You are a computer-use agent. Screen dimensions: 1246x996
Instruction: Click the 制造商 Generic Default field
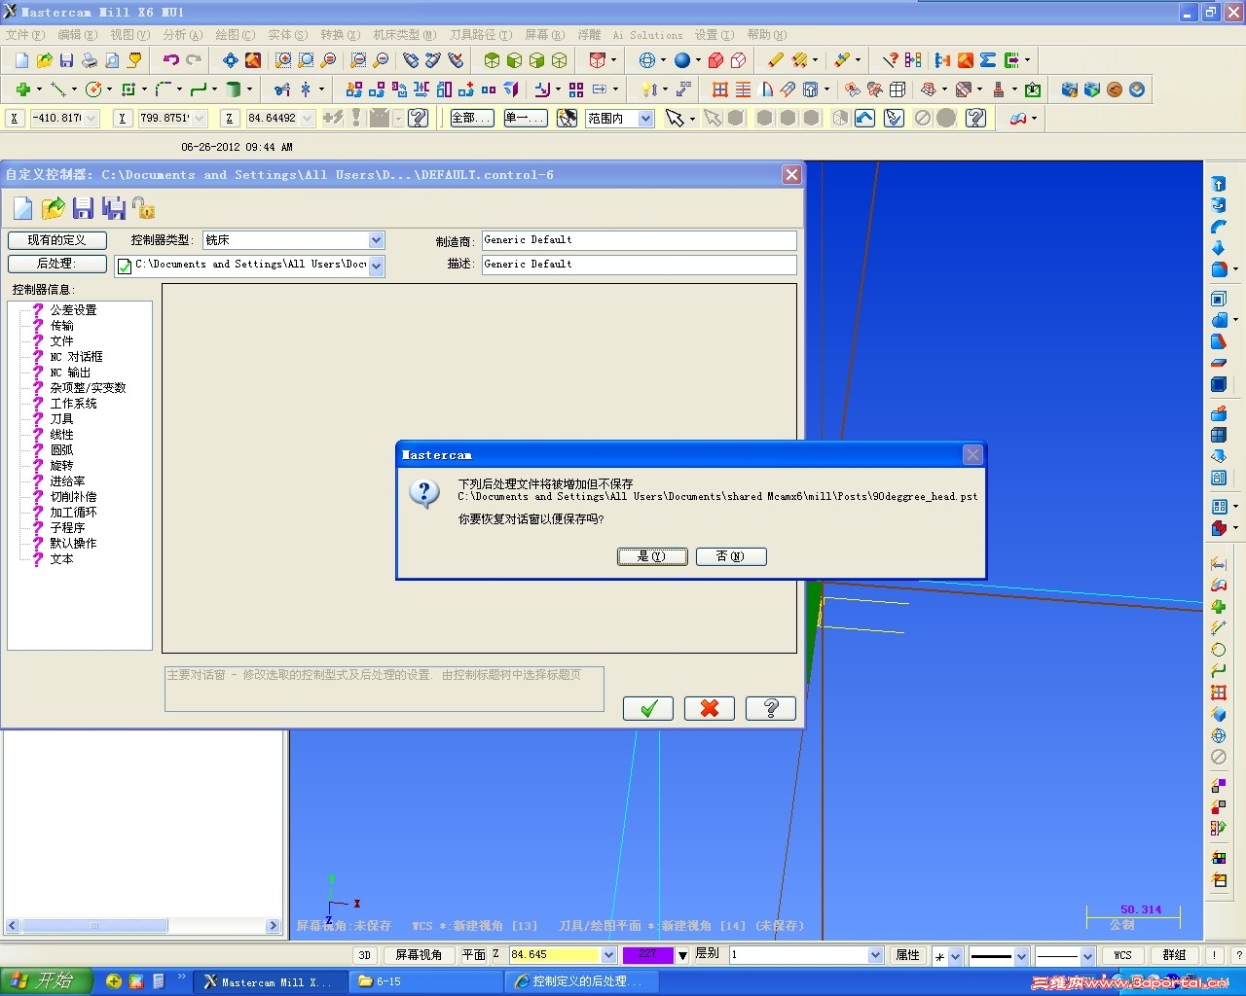coord(639,240)
